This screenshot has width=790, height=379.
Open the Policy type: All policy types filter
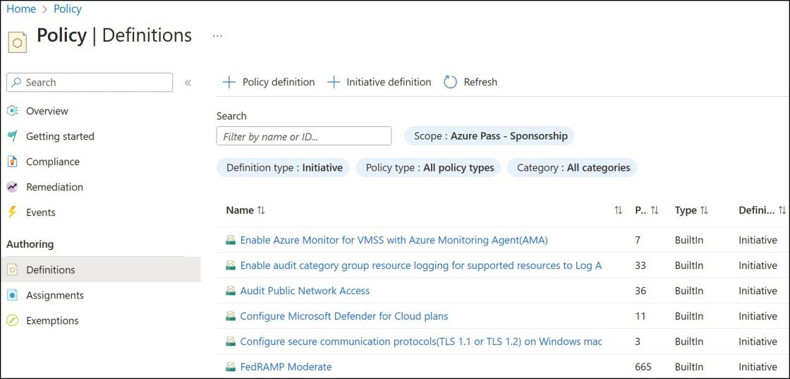coord(428,167)
